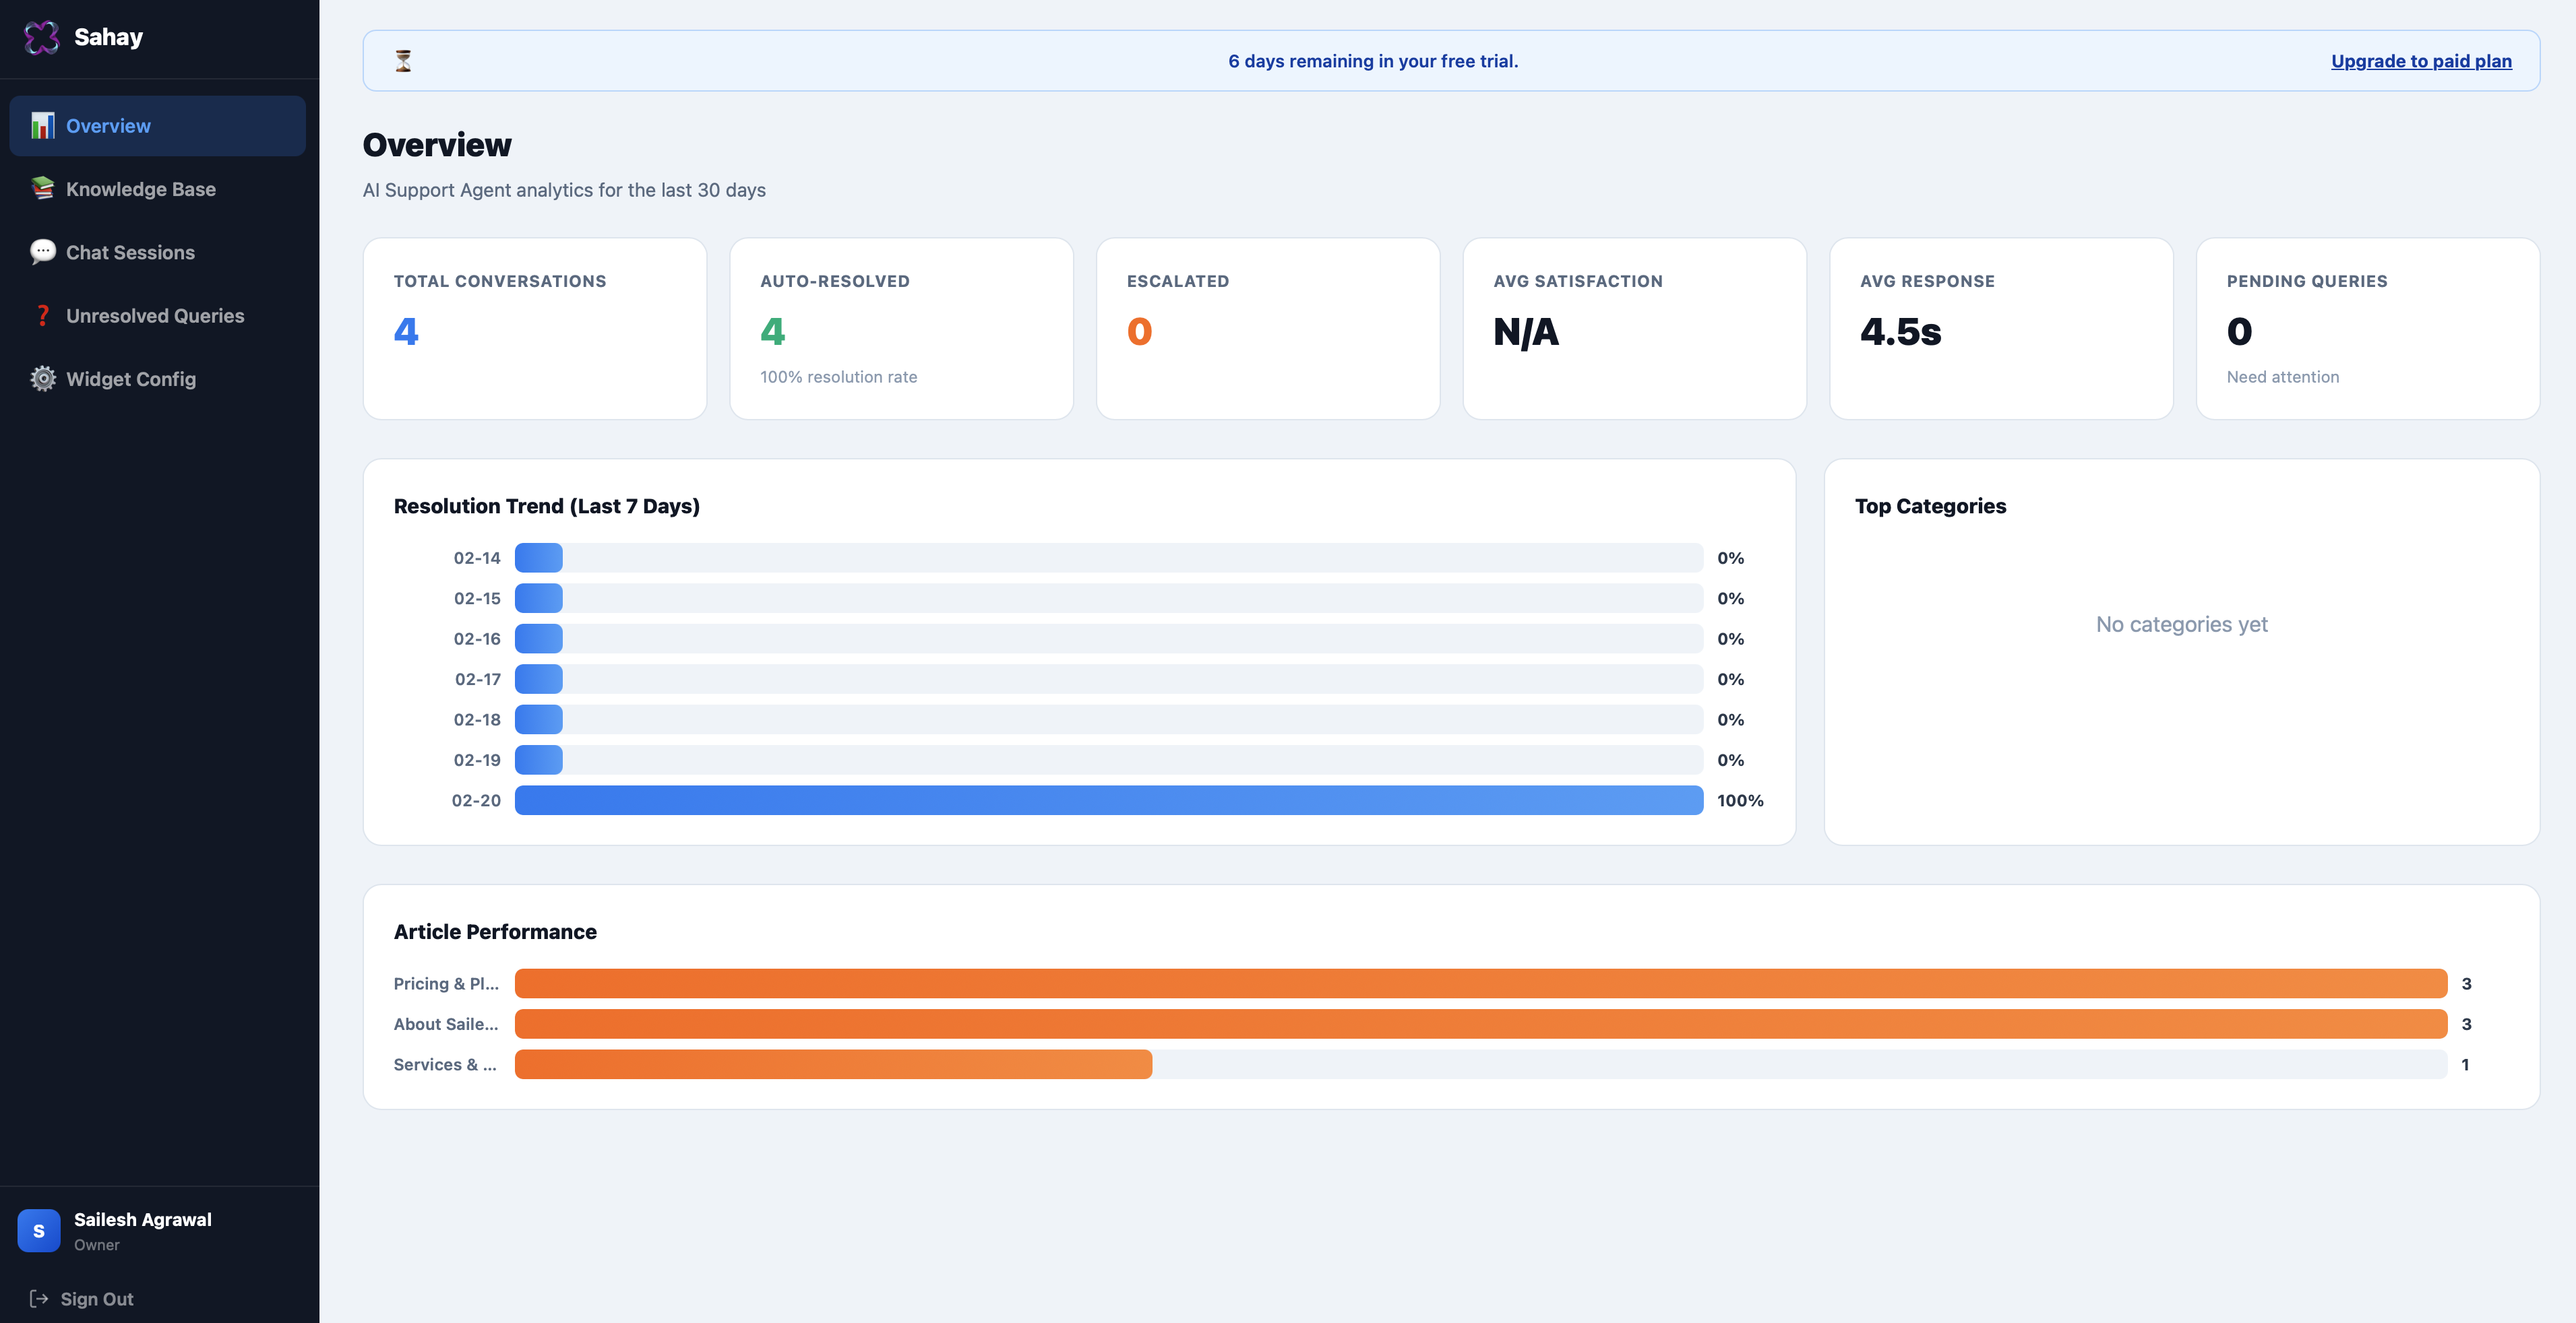Click the Pending Queries count of 0

pos(2240,331)
